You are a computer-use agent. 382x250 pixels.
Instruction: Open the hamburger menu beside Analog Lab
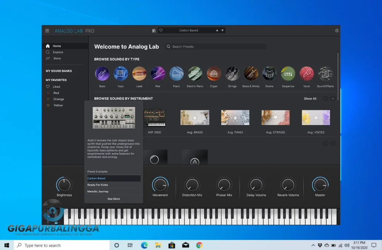(x=47, y=31)
